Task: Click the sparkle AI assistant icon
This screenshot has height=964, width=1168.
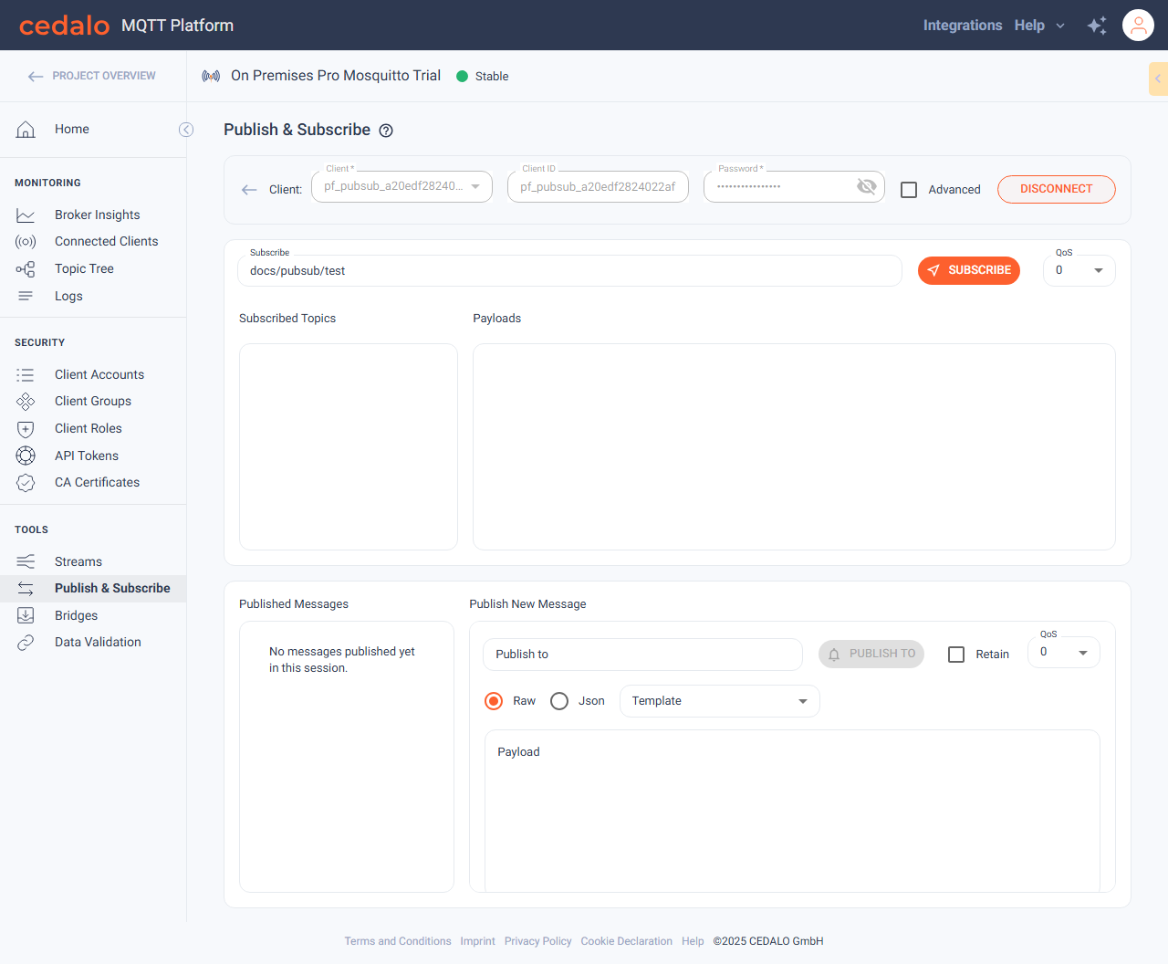Action: (x=1097, y=26)
